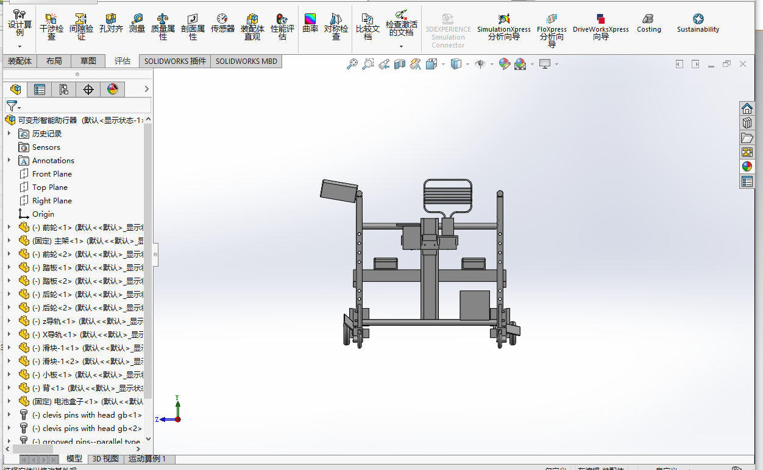This screenshot has height=470, width=763.
Task: Expand the 踏板<1> component node
Action: 9,267
